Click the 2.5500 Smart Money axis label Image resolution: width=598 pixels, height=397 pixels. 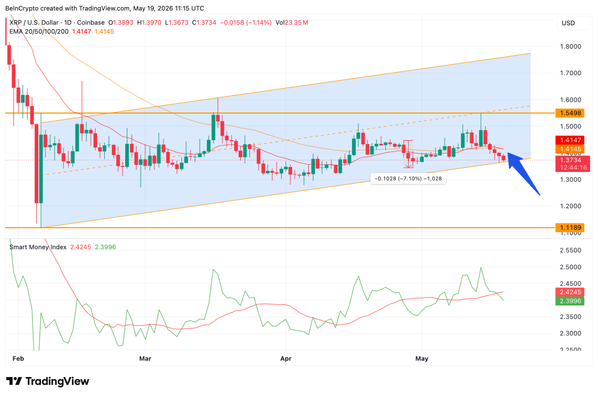[x=570, y=250]
